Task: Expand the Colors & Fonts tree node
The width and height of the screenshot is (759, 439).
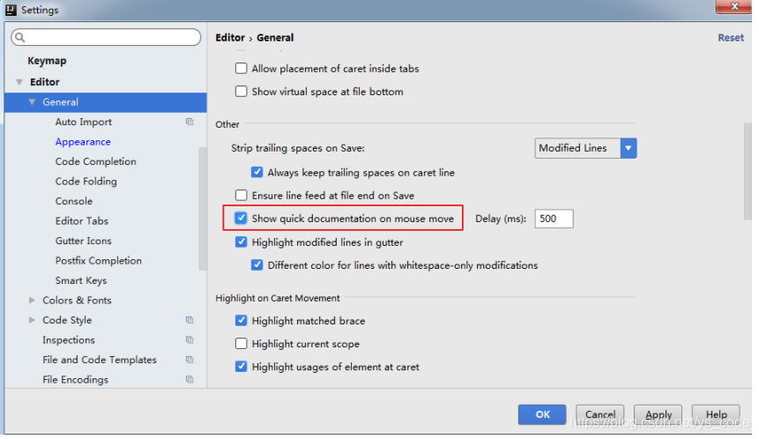Action: click(x=32, y=300)
